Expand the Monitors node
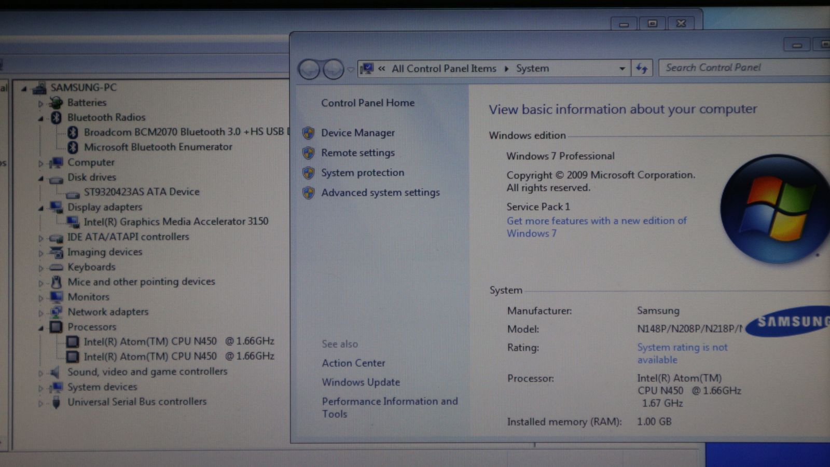Image resolution: width=830 pixels, height=467 pixels. [x=40, y=298]
